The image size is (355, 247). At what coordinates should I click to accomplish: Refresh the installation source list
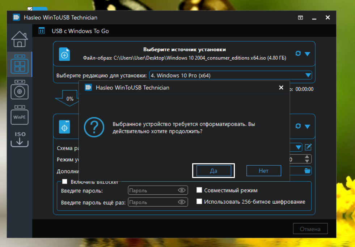pyautogui.click(x=298, y=53)
